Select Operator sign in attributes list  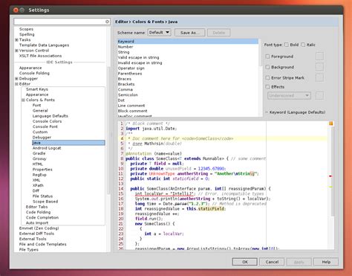188,68
